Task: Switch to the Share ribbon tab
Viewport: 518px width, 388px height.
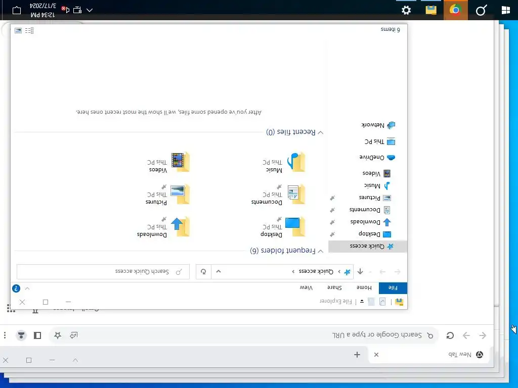Action: 334,287
